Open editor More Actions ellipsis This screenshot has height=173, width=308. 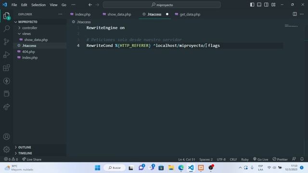pos(302,14)
